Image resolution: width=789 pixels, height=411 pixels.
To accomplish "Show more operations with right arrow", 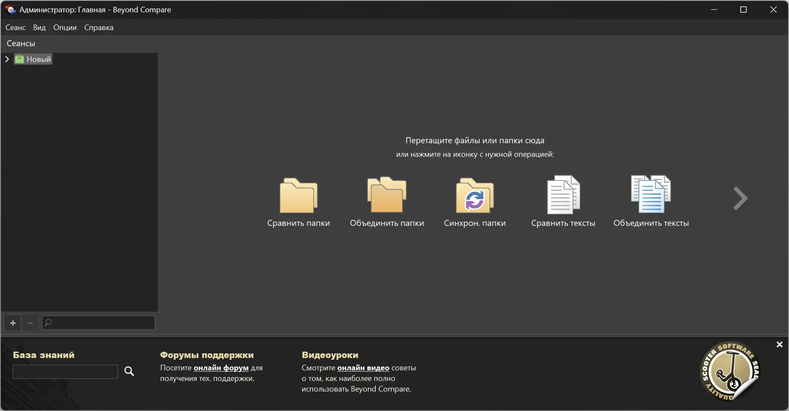I will (740, 198).
